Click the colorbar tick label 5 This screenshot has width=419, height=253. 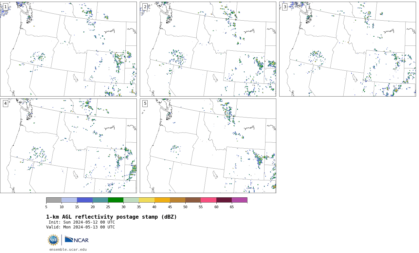click(x=46, y=207)
